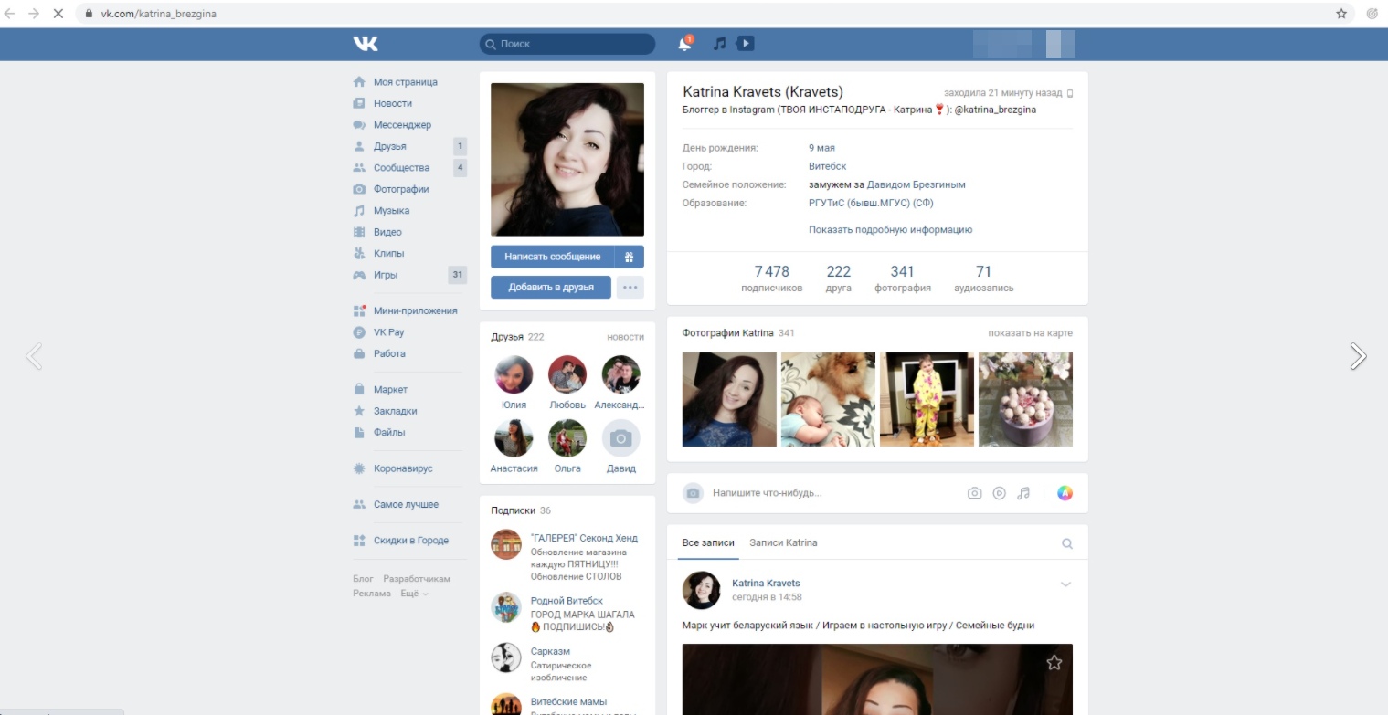The width and height of the screenshot is (1388, 715).
Task: Open the Родной Витебск subscription
Action: pos(567,601)
